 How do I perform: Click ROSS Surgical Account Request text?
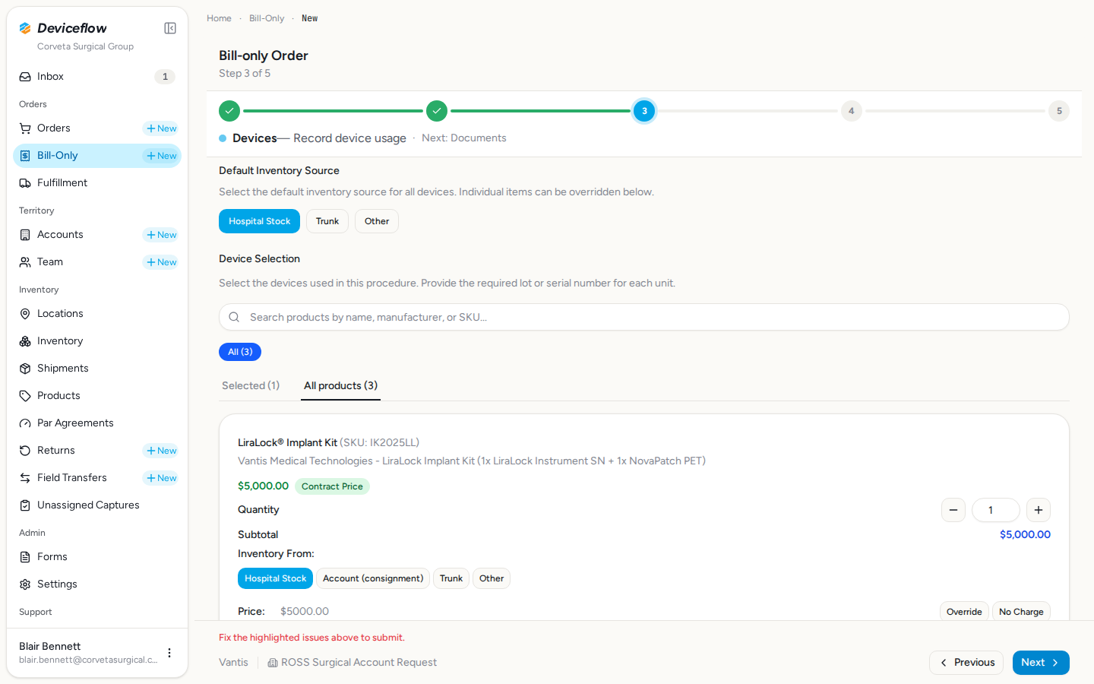pos(359,663)
